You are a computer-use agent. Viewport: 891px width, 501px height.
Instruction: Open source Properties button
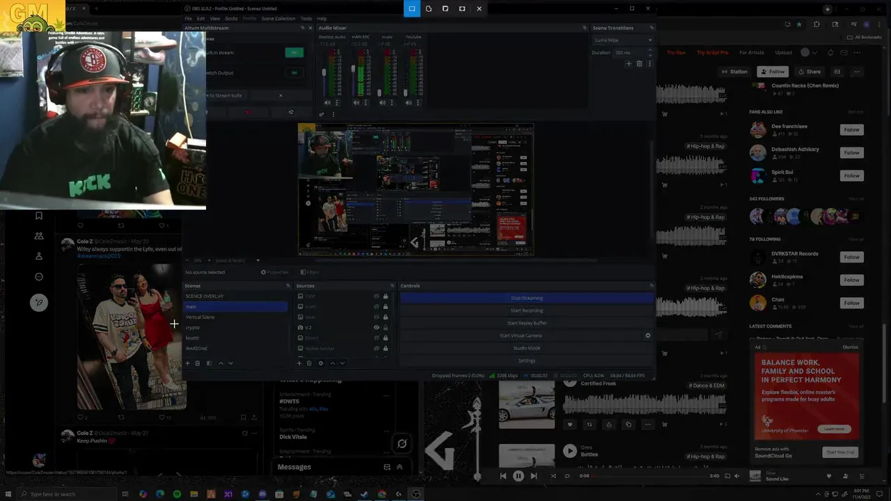275,272
